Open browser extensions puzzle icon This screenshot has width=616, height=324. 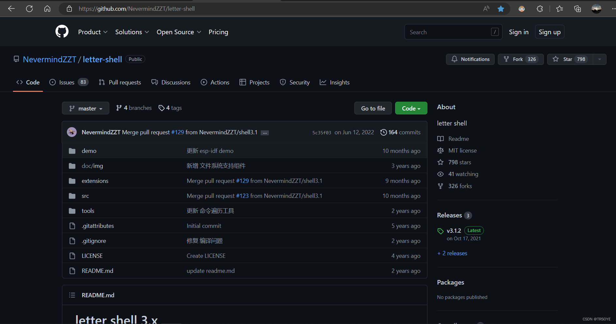pos(540,9)
